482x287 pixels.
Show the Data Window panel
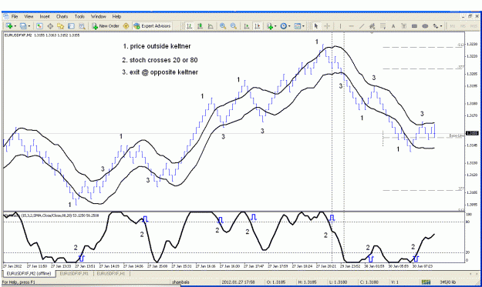pyautogui.click(x=50, y=26)
